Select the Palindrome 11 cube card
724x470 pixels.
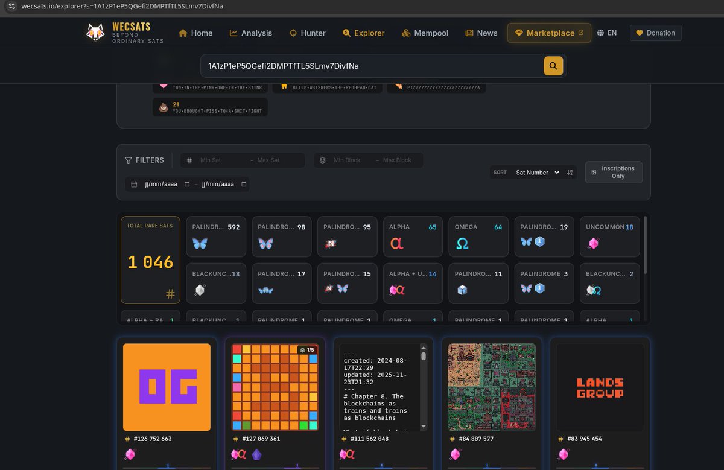(x=478, y=283)
